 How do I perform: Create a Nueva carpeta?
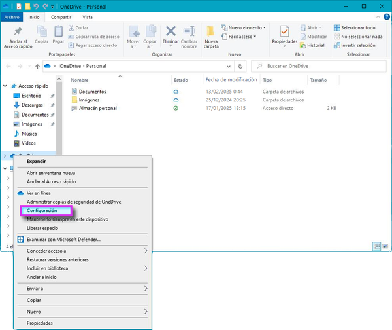point(211,37)
